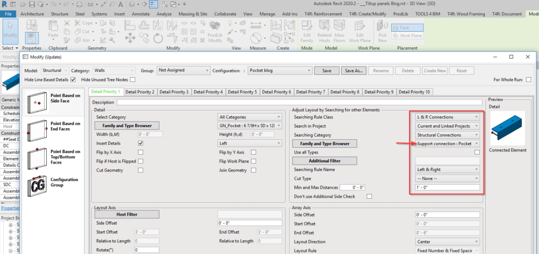Image resolution: width=539 pixels, height=254 pixels.
Task: Enable Join Geometry checkbox
Action: pos(253,170)
